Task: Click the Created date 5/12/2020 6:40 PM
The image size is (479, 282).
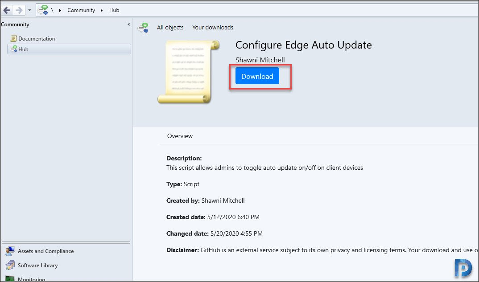Action: click(213, 217)
